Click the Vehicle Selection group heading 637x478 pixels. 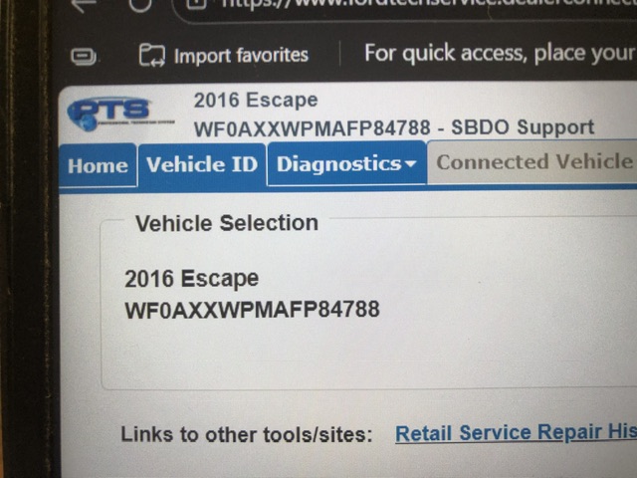pyautogui.click(x=227, y=223)
